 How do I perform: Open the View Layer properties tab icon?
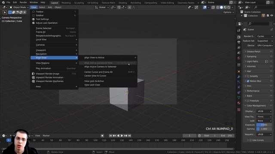(239, 47)
